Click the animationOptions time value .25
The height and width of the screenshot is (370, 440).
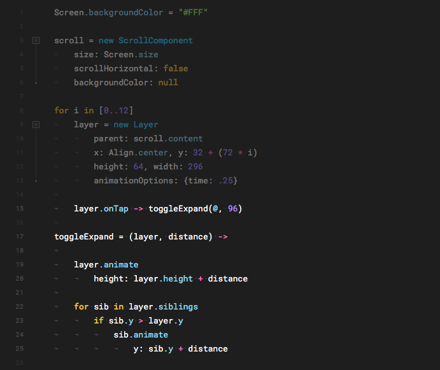click(x=226, y=180)
